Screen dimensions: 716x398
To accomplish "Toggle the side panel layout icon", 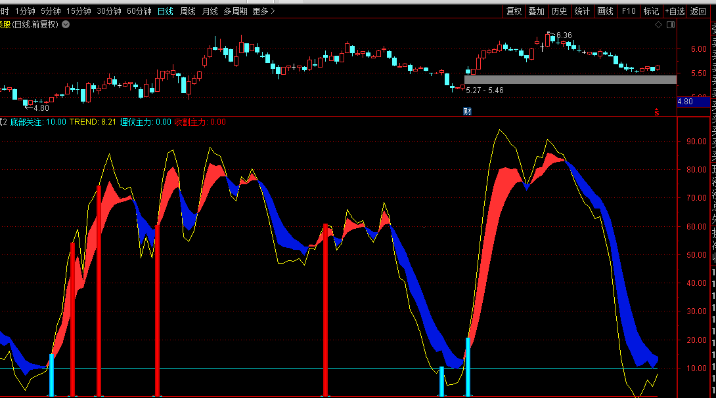I will coord(671,25).
